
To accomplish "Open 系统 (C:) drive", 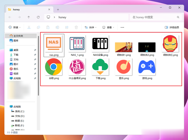I will [21, 111].
